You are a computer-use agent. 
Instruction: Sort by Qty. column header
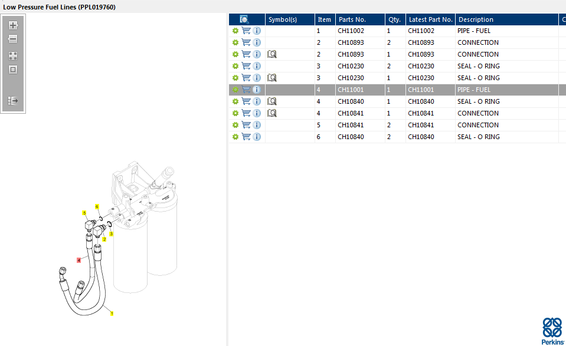pyautogui.click(x=395, y=19)
